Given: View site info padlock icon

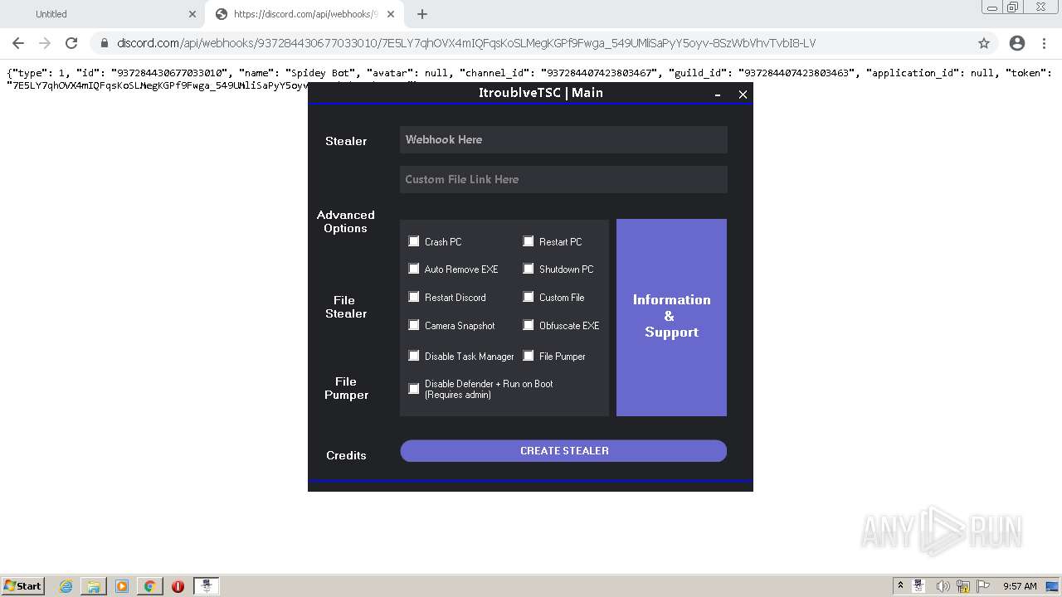Looking at the screenshot, I should coord(105,43).
